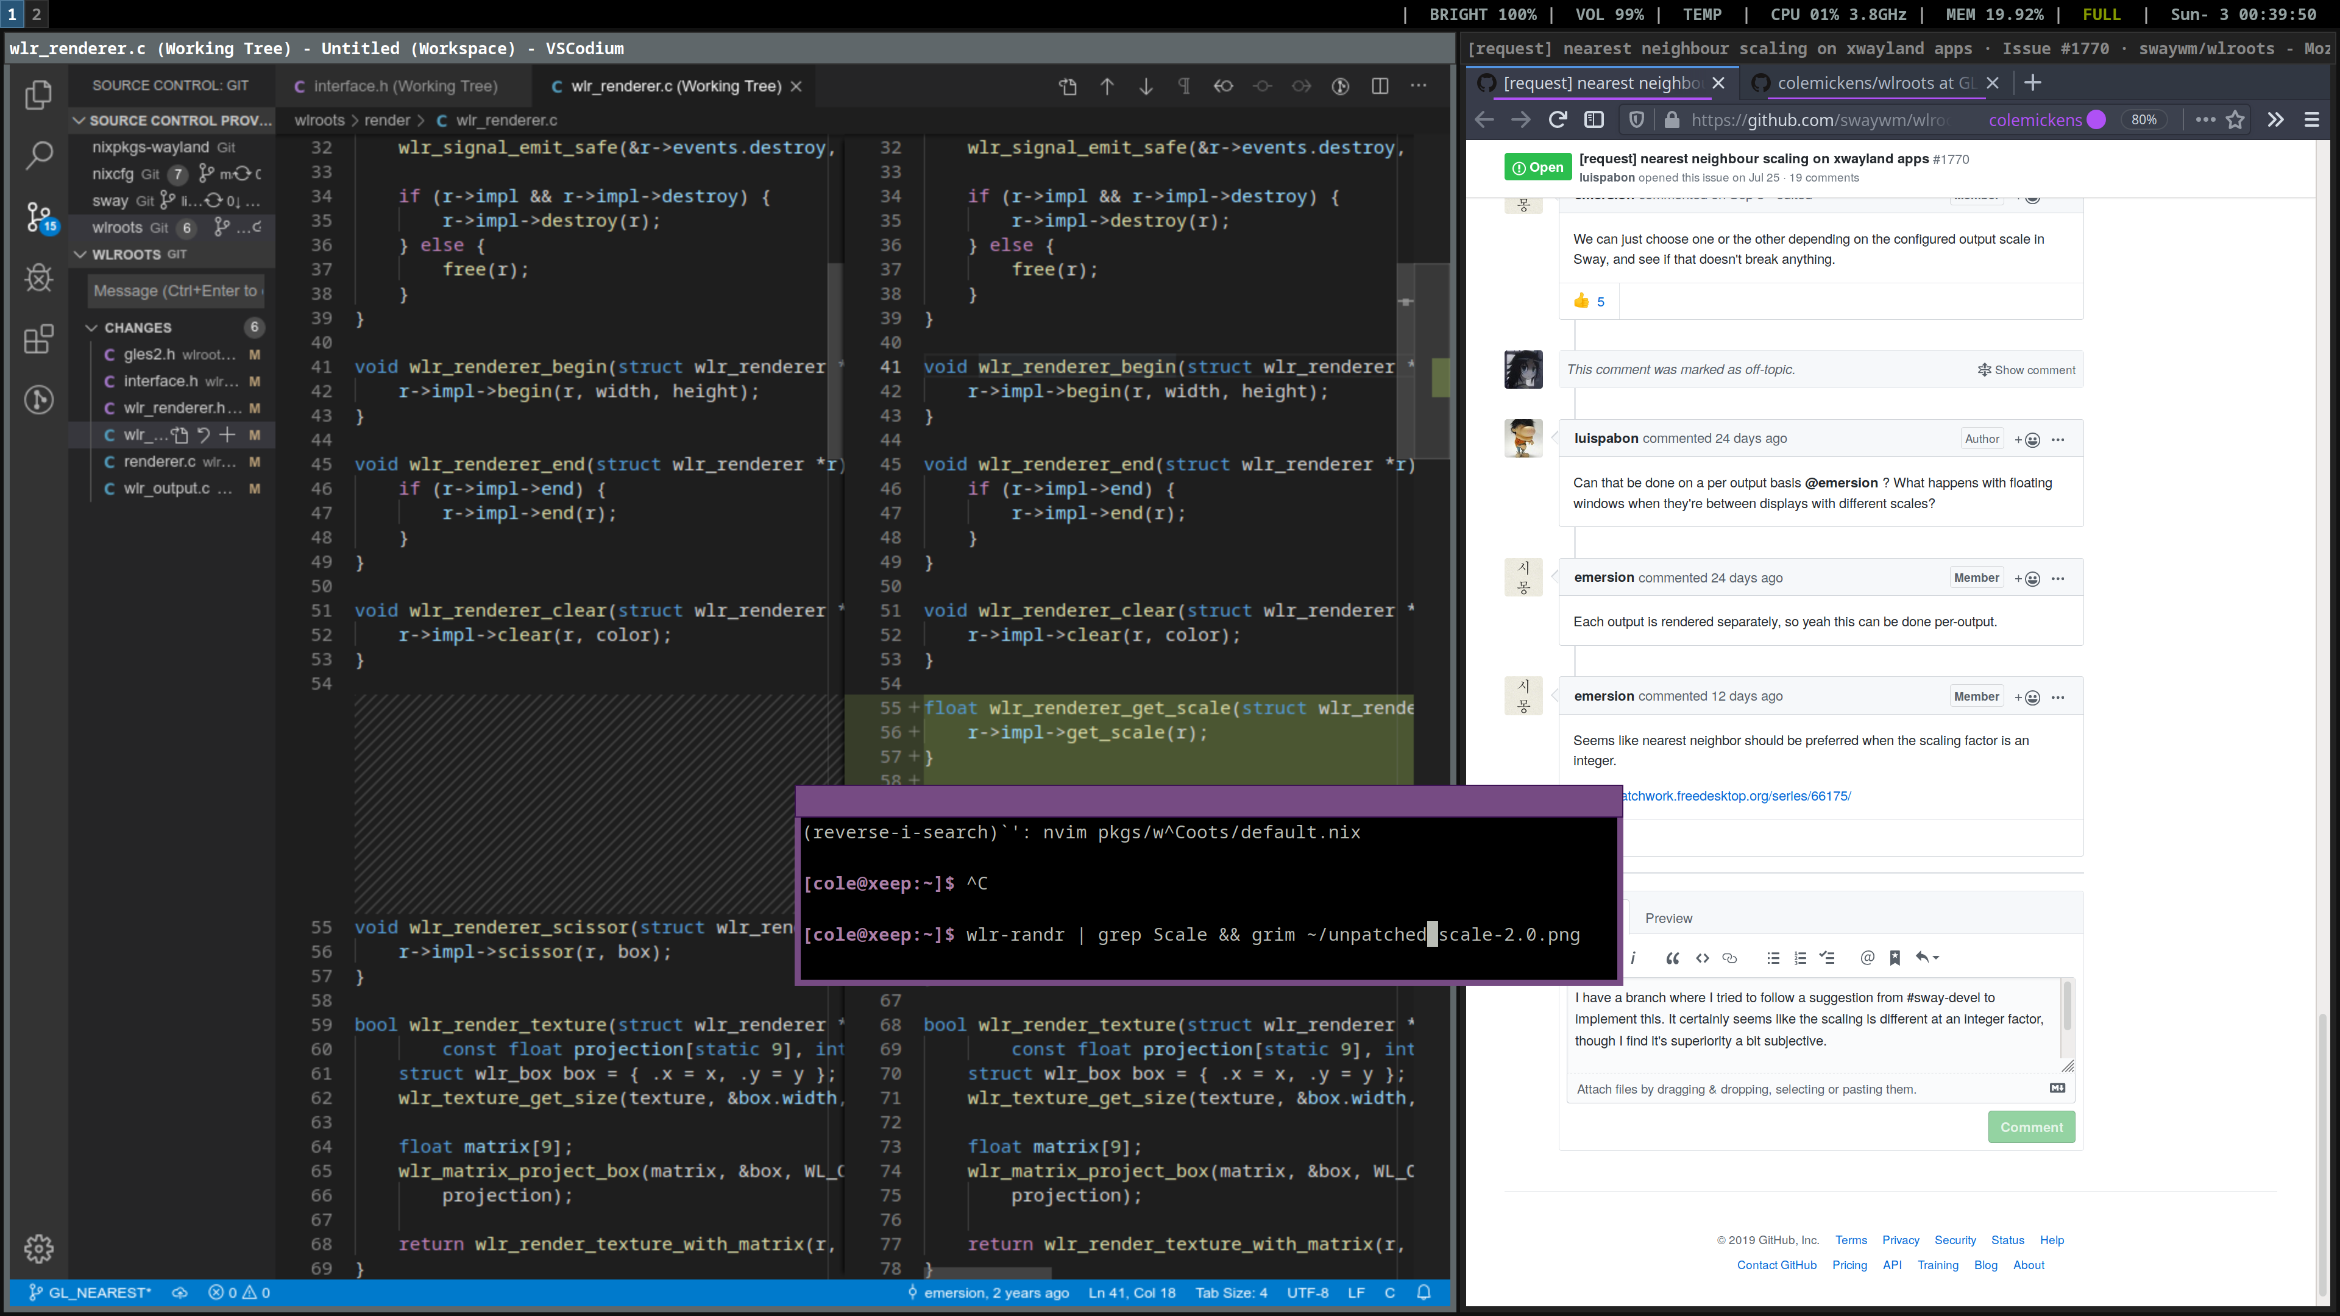Insert a code block in the comment toolbar
2340x1316 pixels.
tap(1703, 958)
